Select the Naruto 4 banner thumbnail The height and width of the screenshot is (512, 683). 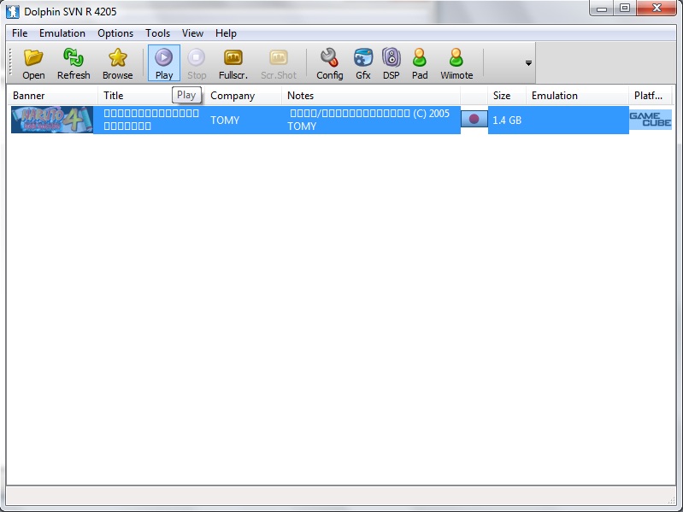coord(52,120)
